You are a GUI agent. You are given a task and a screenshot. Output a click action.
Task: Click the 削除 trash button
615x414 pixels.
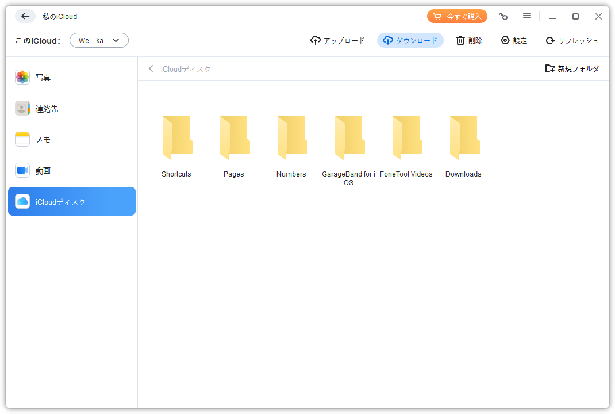tap(469, 40)
